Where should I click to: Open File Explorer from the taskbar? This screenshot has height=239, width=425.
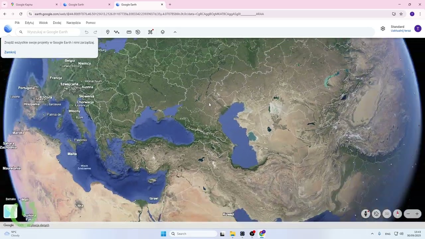coord(232,234)
